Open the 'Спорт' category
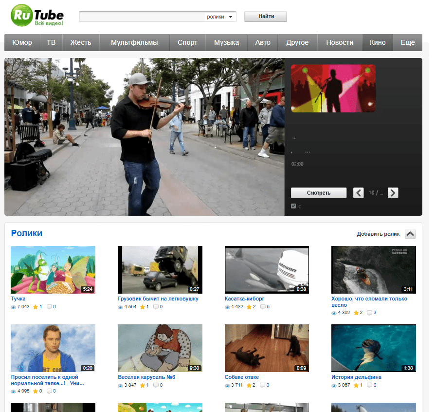Viewport: 435px width, 412px height. click(x=187, y=42)
